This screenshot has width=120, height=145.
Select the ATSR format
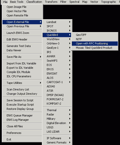coord(57,91)
